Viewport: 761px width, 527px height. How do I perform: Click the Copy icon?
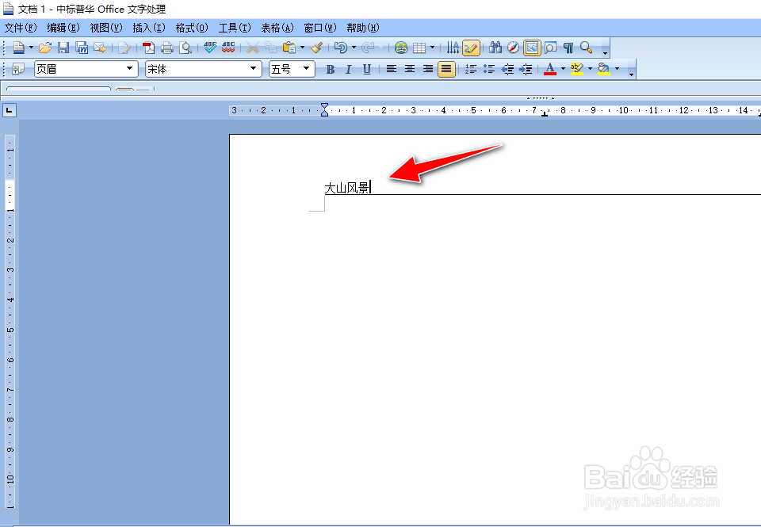(x=271, y=48)
